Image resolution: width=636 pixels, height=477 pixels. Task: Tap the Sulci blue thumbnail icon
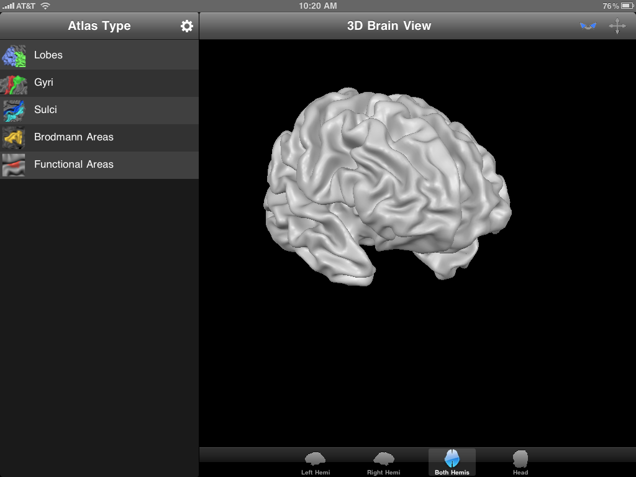14,110
